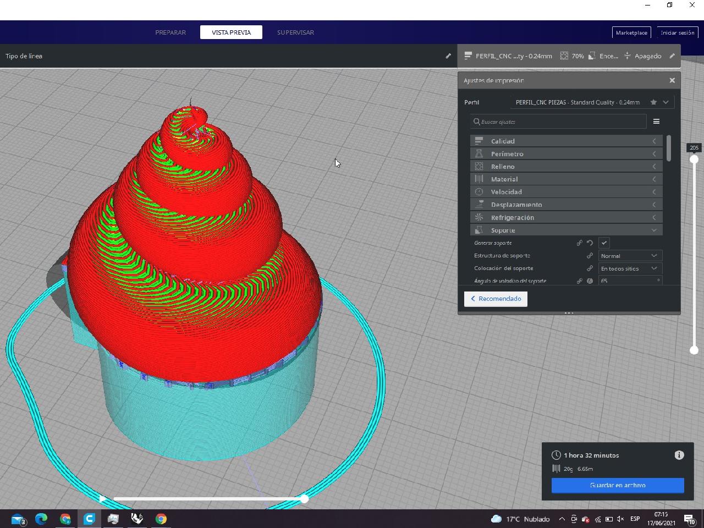704x528 pixels.
Task: Click the settings list scrollbar
Action: pos(668,148)
